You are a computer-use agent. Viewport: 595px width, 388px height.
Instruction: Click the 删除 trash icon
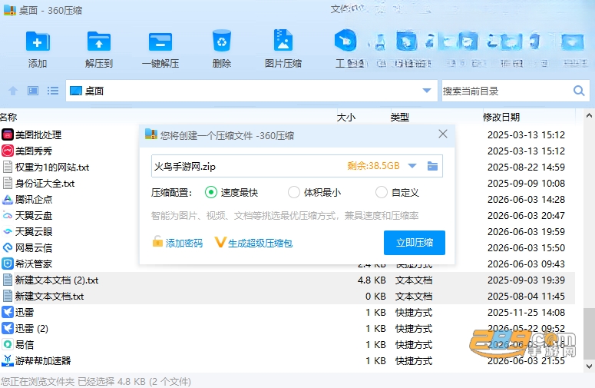click(222, 41)
